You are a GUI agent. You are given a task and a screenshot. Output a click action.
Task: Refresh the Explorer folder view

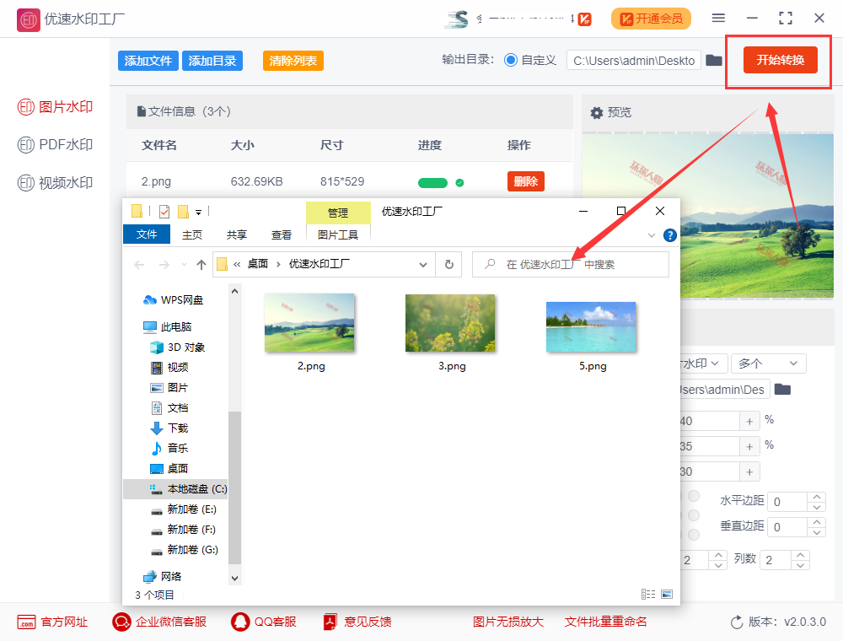(449, 265)
